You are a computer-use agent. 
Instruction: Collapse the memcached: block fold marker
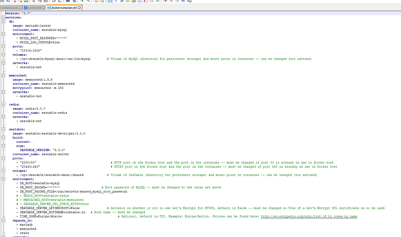[x=3, y=76]
